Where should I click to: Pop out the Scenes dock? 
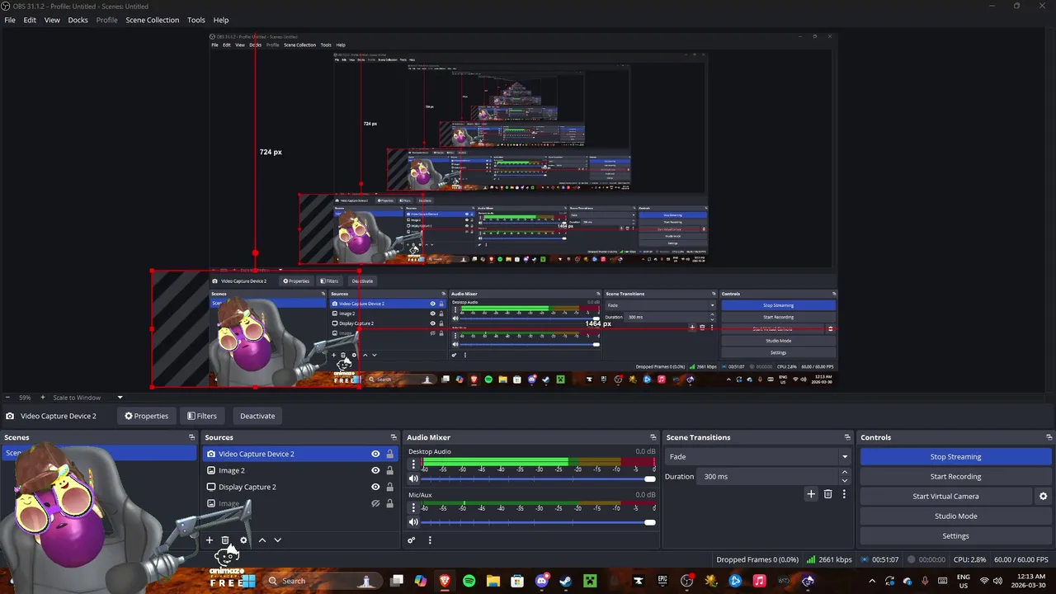tap(191, 437)
